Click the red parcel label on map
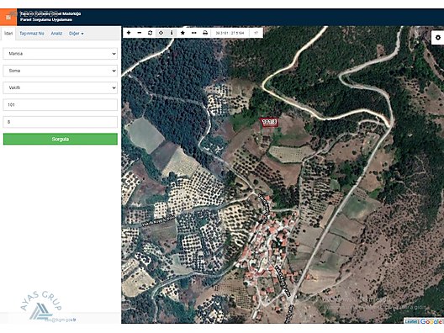This screenshot has width=444, height=333. pyautogui.click(x=269, y=122)
